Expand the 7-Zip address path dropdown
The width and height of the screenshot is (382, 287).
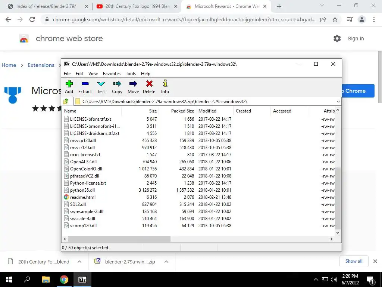coord(338,102)
